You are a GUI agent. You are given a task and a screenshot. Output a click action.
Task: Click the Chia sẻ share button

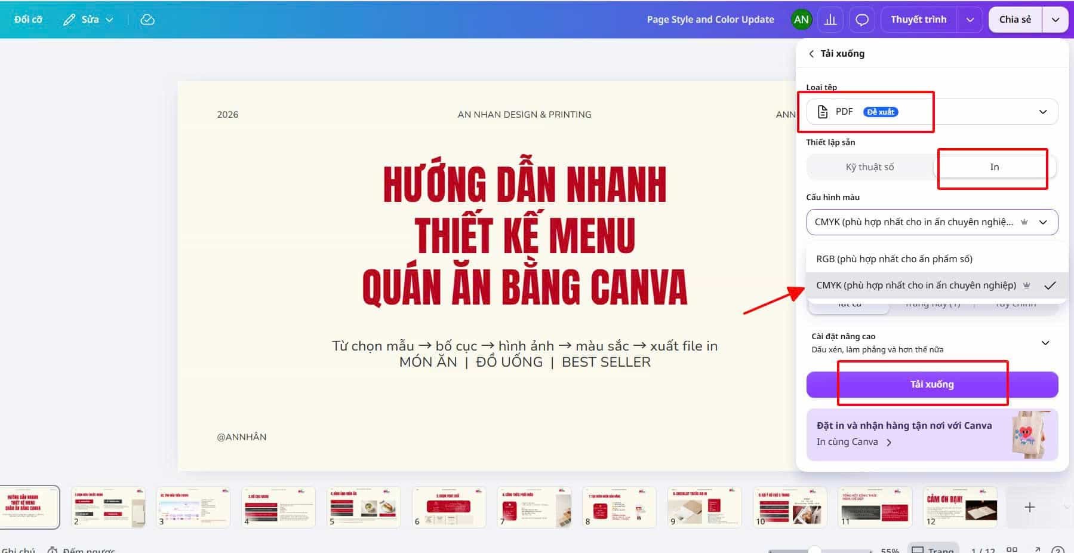point(1015,20)
